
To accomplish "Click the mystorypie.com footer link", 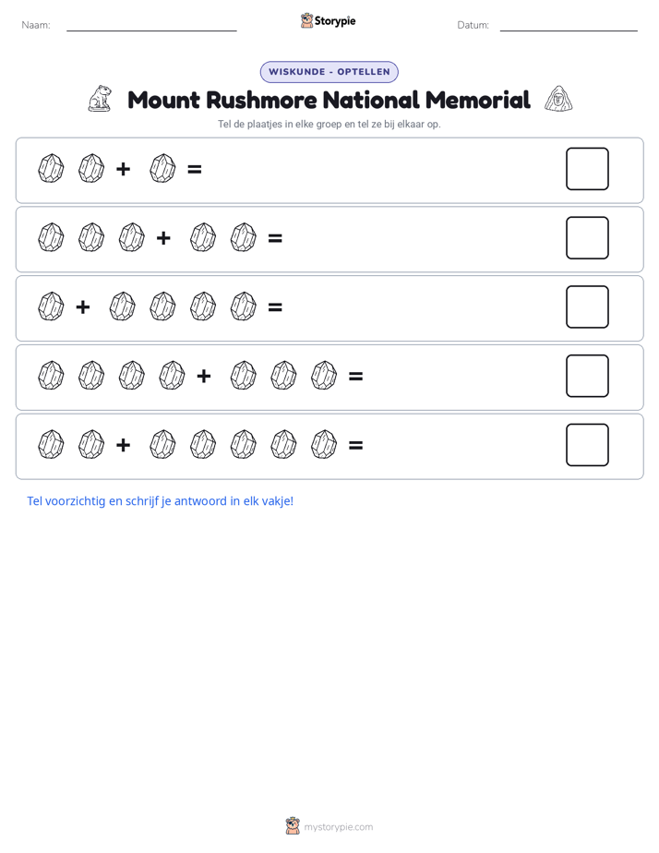I will [338, 827].
